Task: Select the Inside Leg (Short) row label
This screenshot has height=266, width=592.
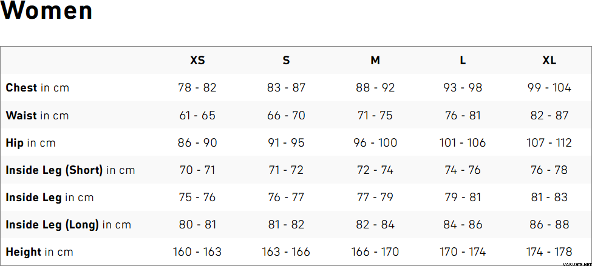Action: click(70, 170)
